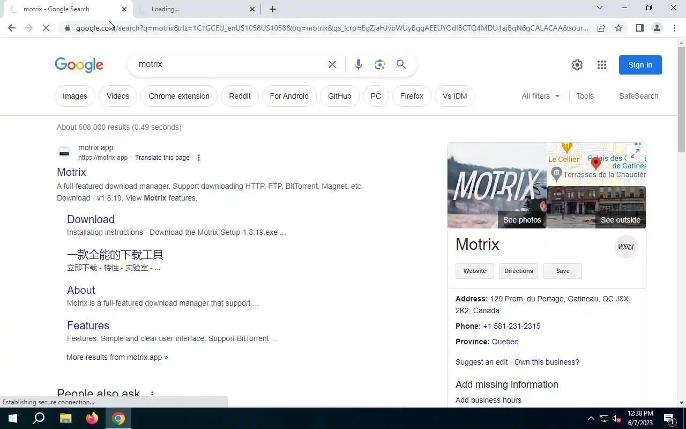Open the Download sitelink
686x429 pixels.
(91, 219)
